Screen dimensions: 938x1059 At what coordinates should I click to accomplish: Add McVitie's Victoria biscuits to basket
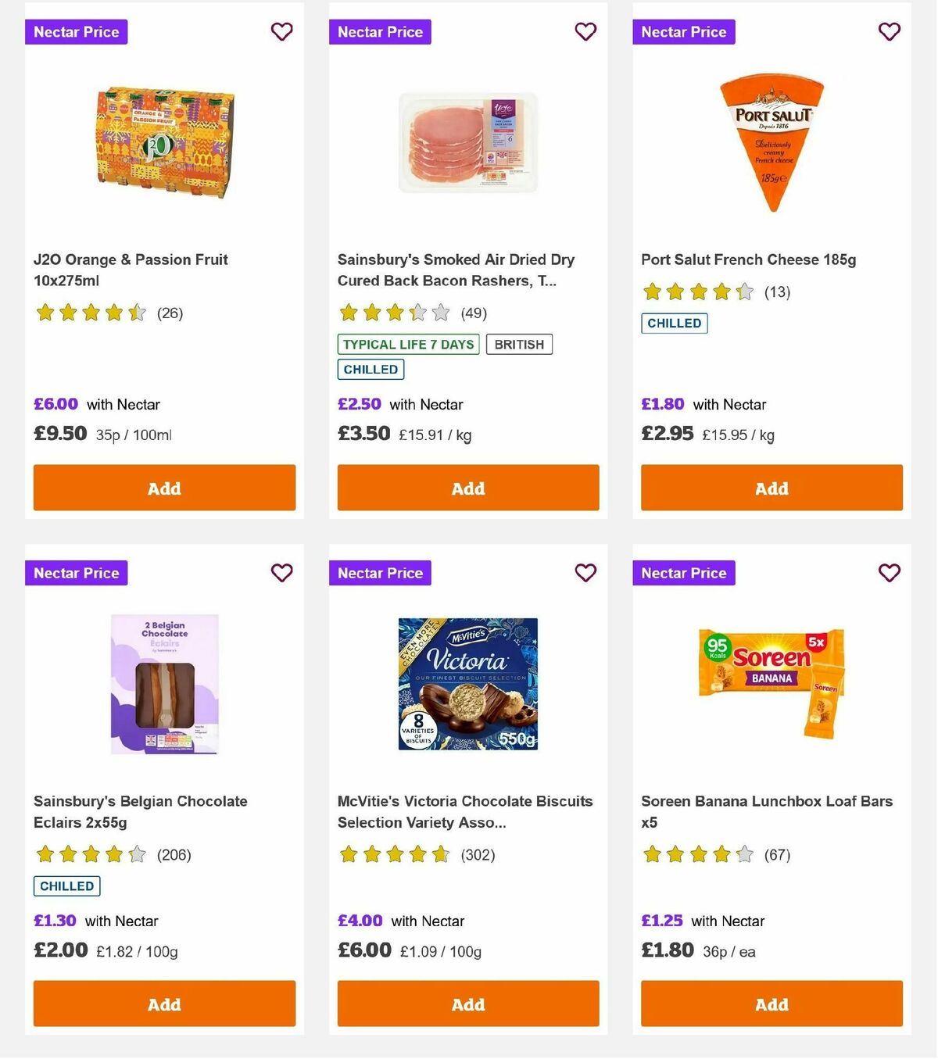tap(467, 1004)
